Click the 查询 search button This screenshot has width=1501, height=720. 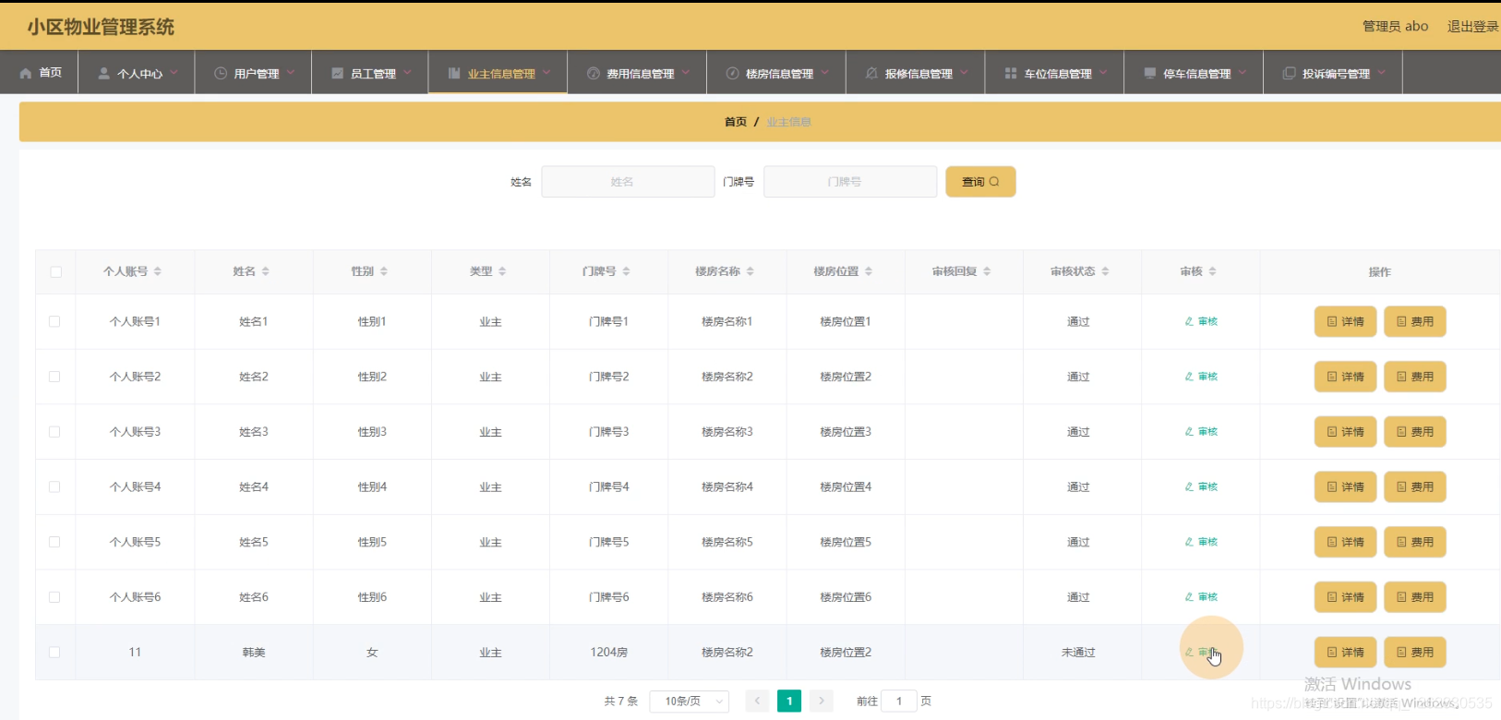980,182
